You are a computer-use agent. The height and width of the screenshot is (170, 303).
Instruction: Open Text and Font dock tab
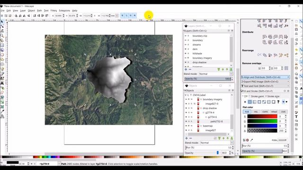pos(265,86)
